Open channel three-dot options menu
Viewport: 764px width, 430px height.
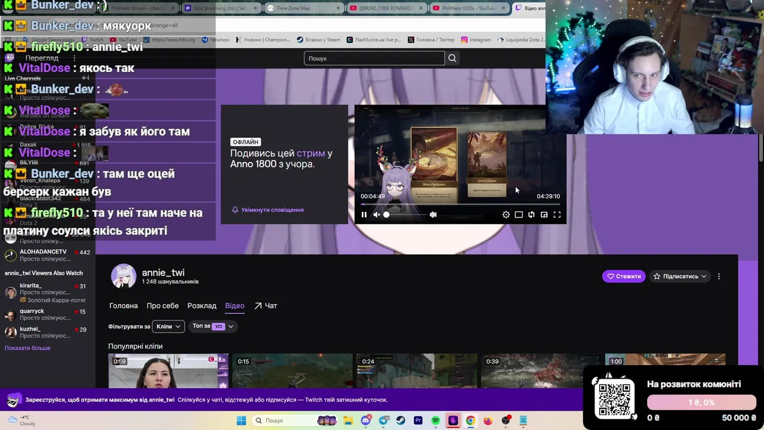pos(719,277)
